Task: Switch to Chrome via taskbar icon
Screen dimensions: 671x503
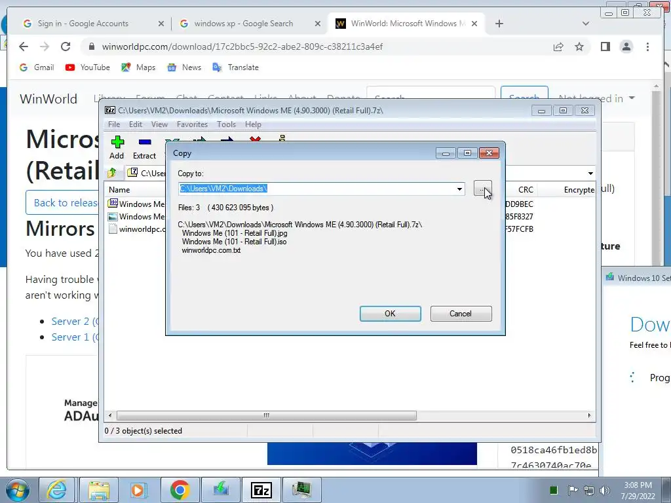Action: pos(180,490)
